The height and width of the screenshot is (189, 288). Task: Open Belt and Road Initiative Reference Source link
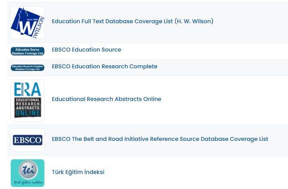click(x=160, y=139)
